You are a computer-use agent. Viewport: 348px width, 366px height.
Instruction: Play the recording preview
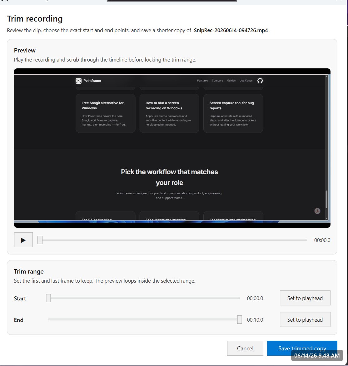23,240
